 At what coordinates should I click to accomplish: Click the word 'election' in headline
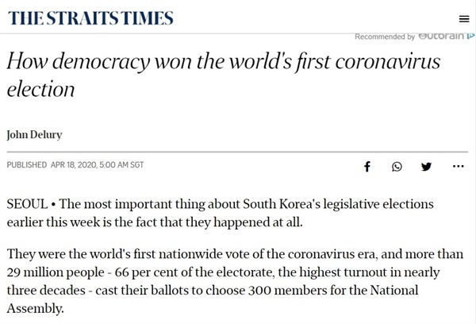pyautogui.click(x=40, y=90)
